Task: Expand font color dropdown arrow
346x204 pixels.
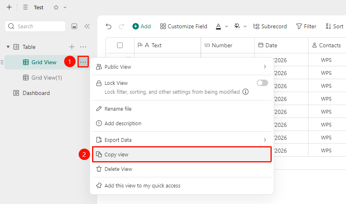Action: (226, 27)
